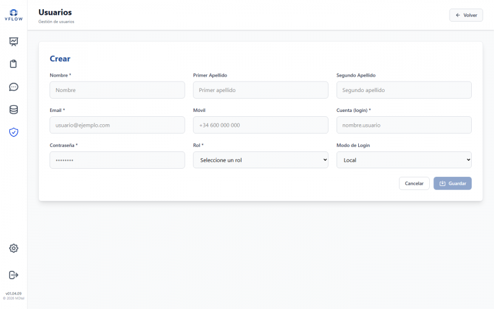Screen dimensions: 494x309
Task: Focus the Primer Apellido field
Action: pyautogui.click(x=261, y=90)
